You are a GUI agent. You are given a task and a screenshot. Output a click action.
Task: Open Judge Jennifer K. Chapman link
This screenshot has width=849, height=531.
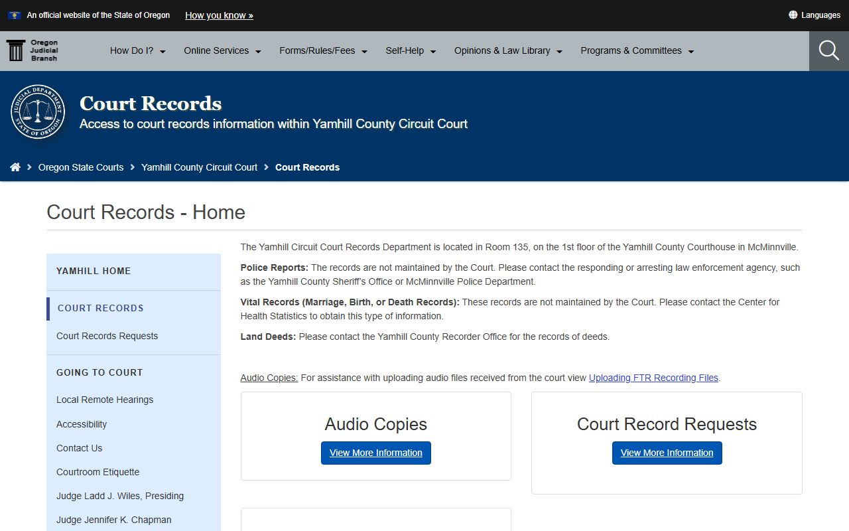114,520
